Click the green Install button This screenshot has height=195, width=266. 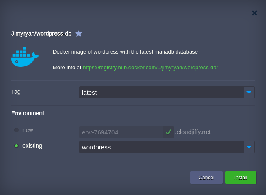(x=241, y=178)
